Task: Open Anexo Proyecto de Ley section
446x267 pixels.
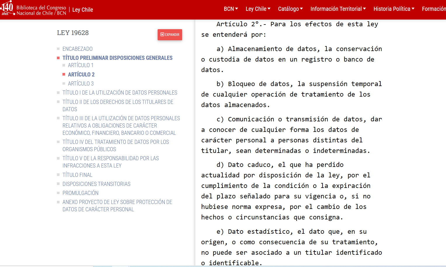Action: 117,205
